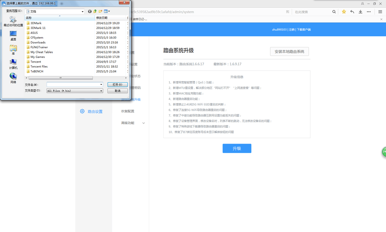Open Libraries (库) location
386x232 pixels.
[x=13, y=50]
